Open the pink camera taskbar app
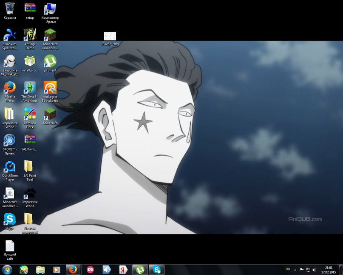This screenshot has width=343, height=275. click(90, 270)
